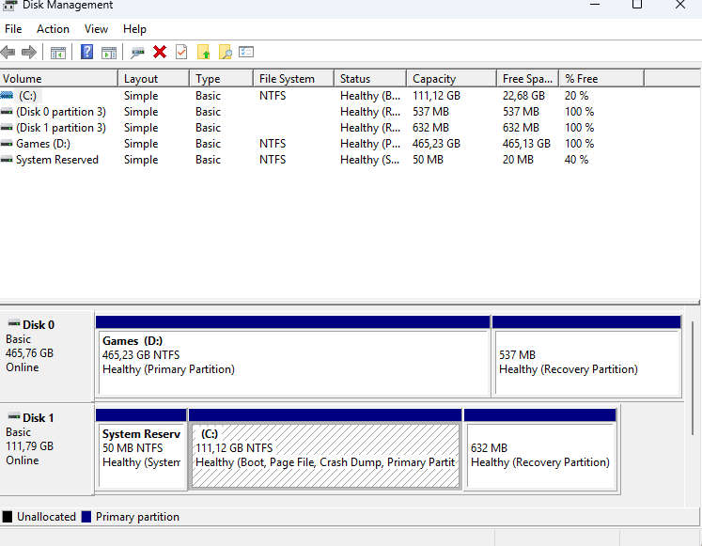Sort by the Free Space column header
The image size is (702, 546).
pyautogui.click(x=527, y=78)
